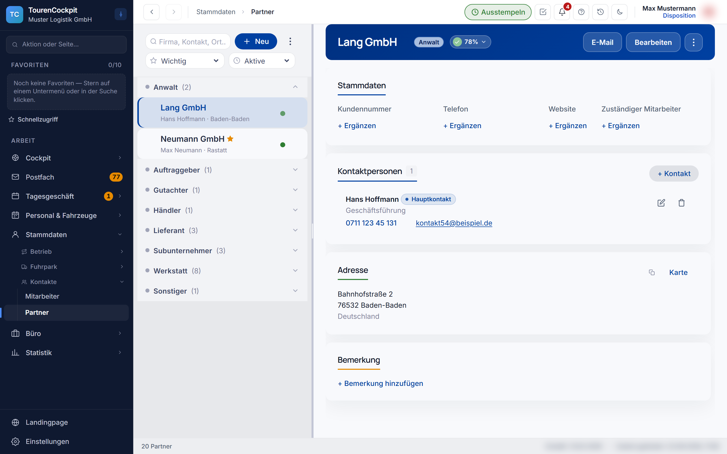Open Postfach in the sidebar
727x454 pixels.
coord(66,177)
